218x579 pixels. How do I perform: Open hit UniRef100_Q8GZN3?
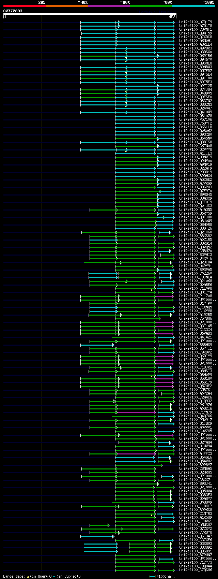(x=196, y=104)
